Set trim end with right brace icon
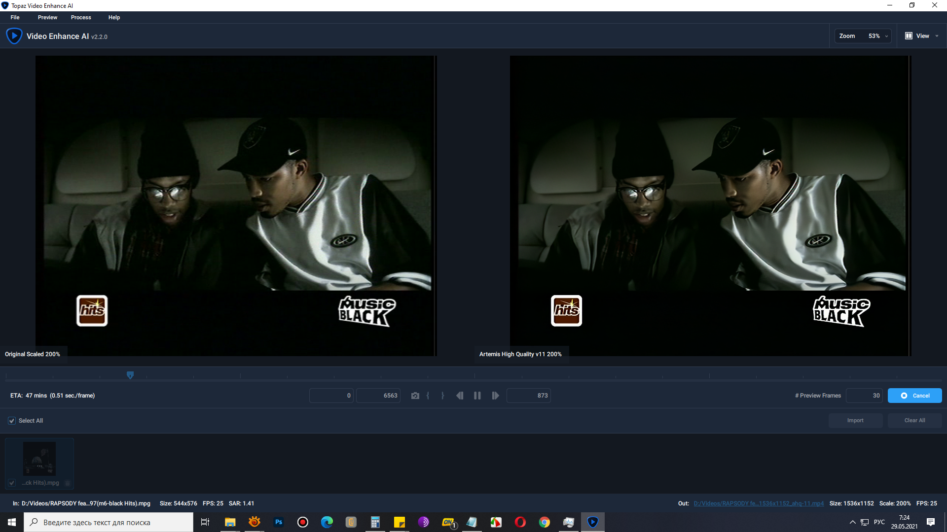The image size is (947, 532). click(442, 396)
